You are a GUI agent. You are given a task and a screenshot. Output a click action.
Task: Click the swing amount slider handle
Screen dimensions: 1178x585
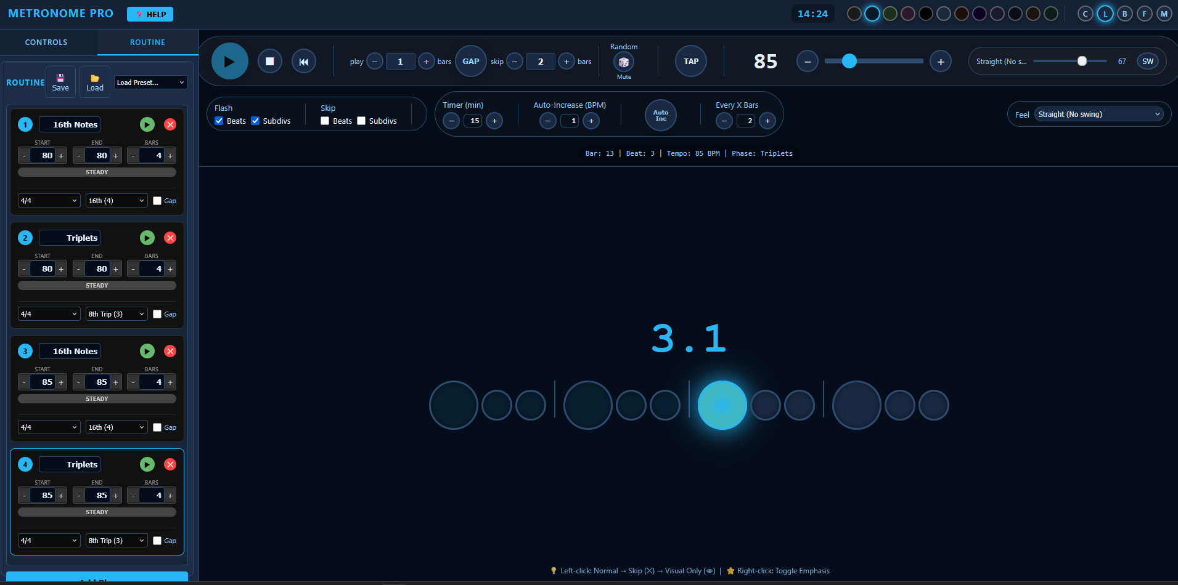(x=1082, y=61)
